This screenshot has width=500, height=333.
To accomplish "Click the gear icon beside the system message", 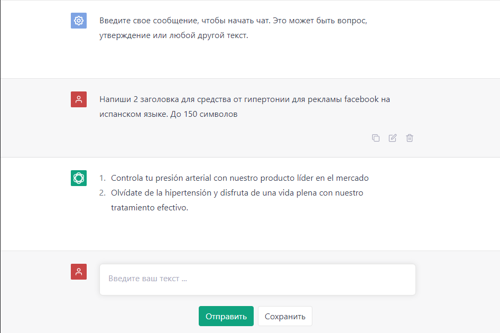I will (x=79, y=21).
